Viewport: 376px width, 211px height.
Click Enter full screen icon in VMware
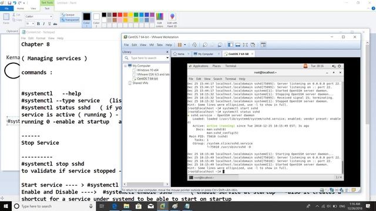tap(245, 45)
